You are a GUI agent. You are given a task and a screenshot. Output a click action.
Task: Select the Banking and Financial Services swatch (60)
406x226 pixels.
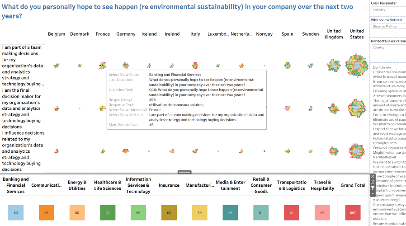click(16, 212)
